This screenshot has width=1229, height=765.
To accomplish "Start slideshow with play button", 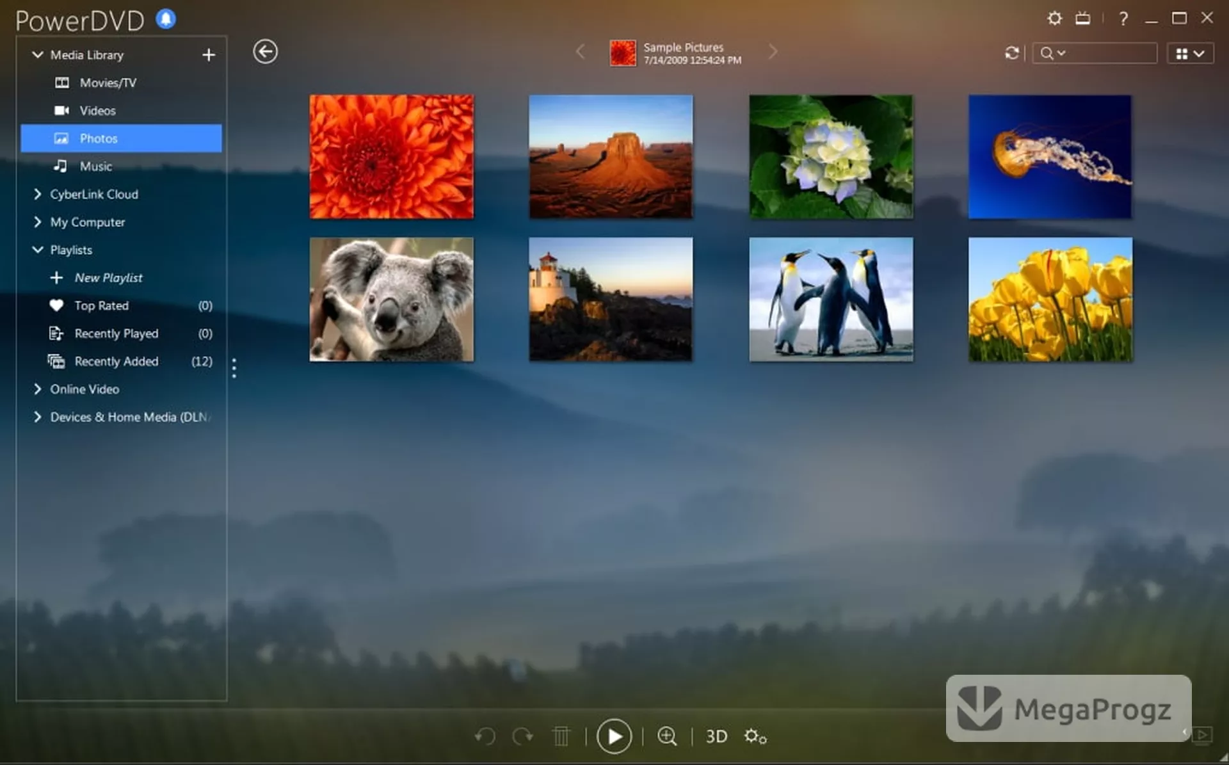I will tap(614, 736).
